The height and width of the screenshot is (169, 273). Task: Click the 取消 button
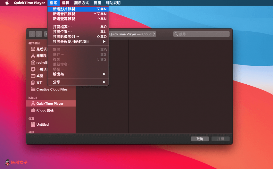tap(200, 139)
